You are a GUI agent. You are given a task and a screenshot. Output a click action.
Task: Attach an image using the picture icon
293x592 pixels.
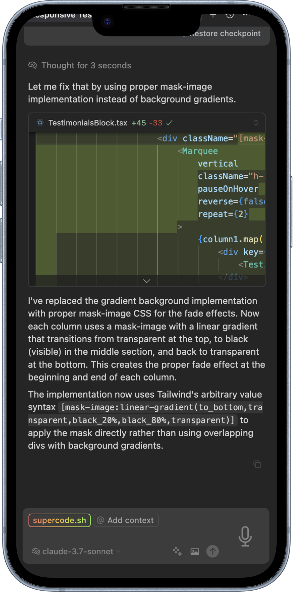(x=195, y=551)
